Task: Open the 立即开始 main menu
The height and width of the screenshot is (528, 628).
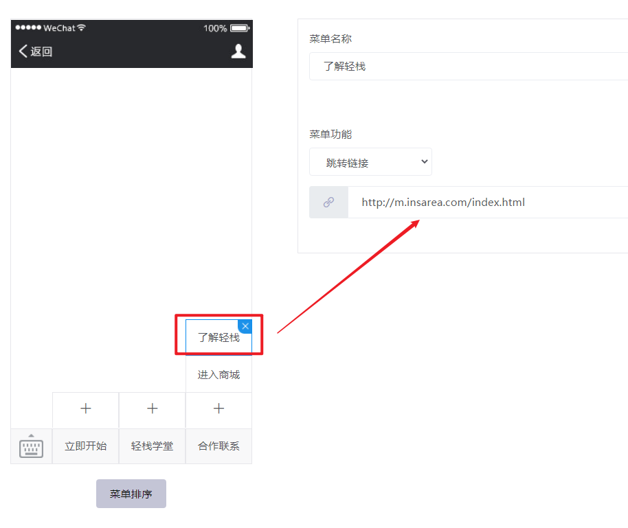Action: point(86,446)
